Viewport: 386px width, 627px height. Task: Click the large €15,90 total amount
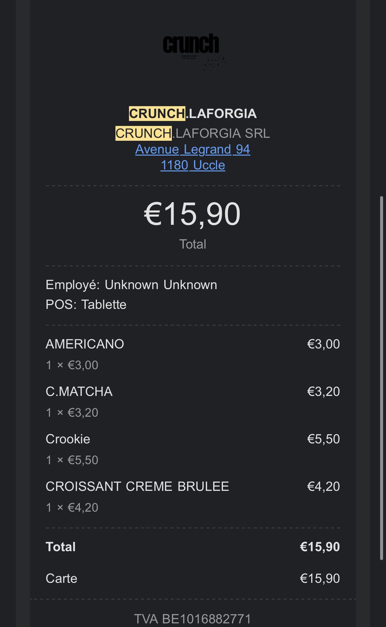[x=192, y=214]
